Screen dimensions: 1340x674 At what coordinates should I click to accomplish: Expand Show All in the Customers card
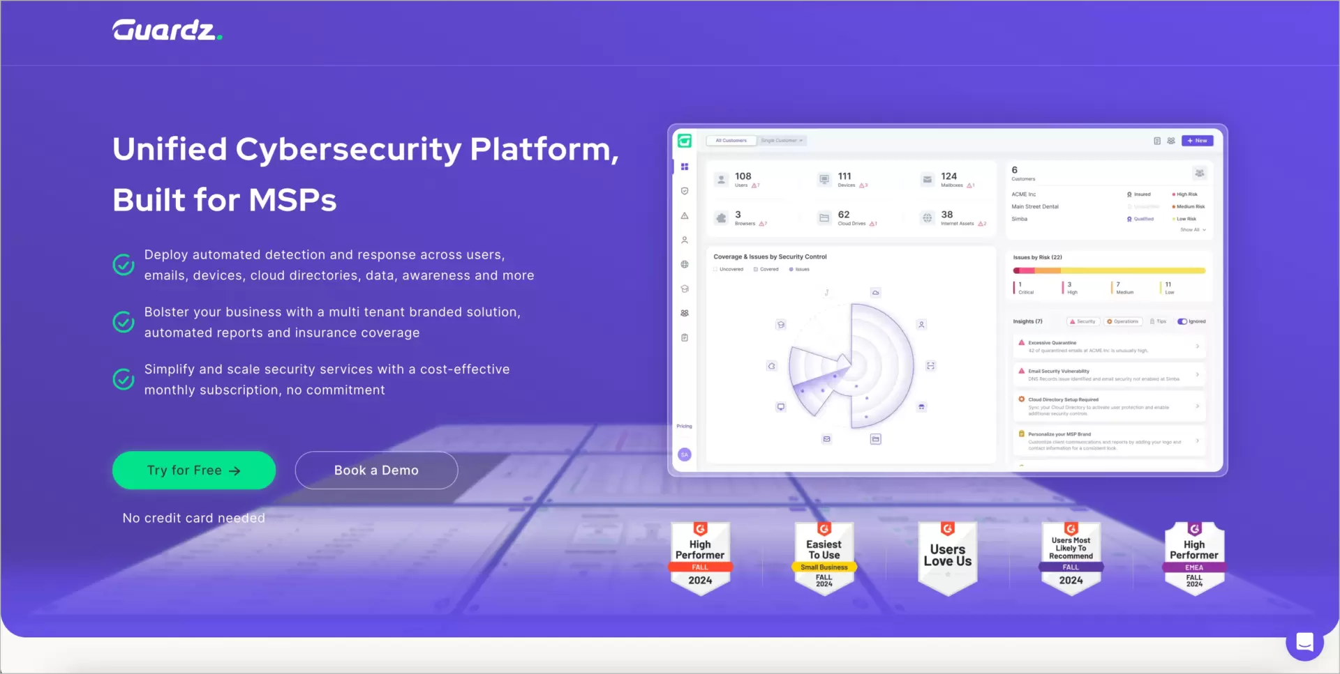(x=1192, y=229)
